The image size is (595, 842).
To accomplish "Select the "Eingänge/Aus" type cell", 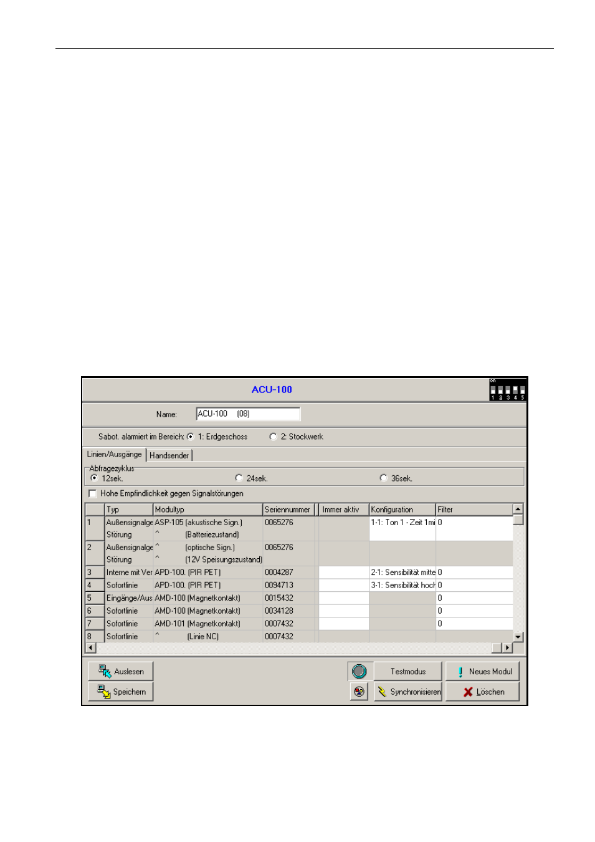I will coord(129,598).
